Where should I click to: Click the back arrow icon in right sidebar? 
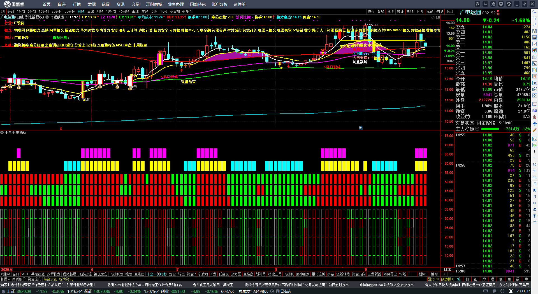[x=535, y=12]
